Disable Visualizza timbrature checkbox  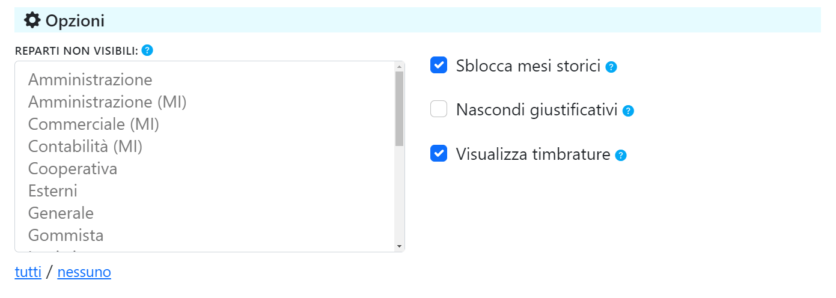pyautogui.click(x=439, y=154)
